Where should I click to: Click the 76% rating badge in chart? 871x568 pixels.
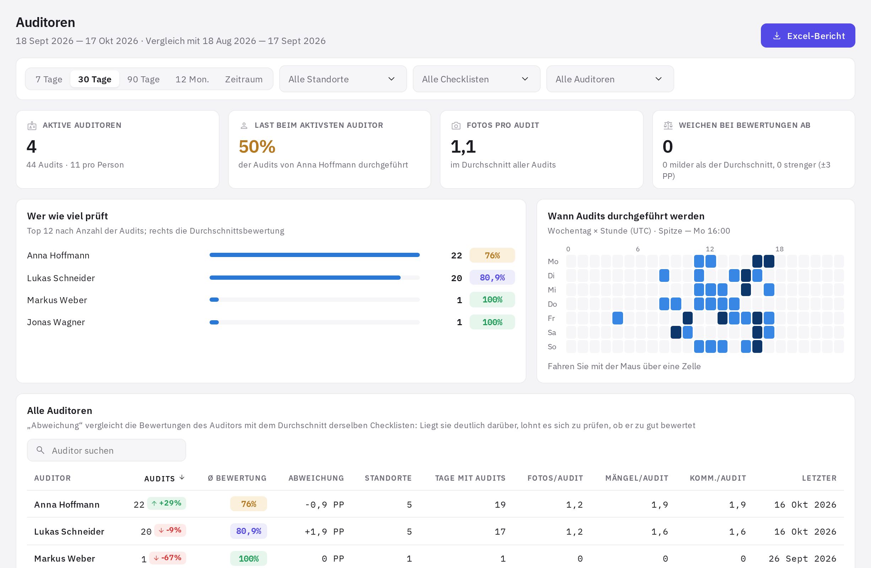(x=492, y=255)
